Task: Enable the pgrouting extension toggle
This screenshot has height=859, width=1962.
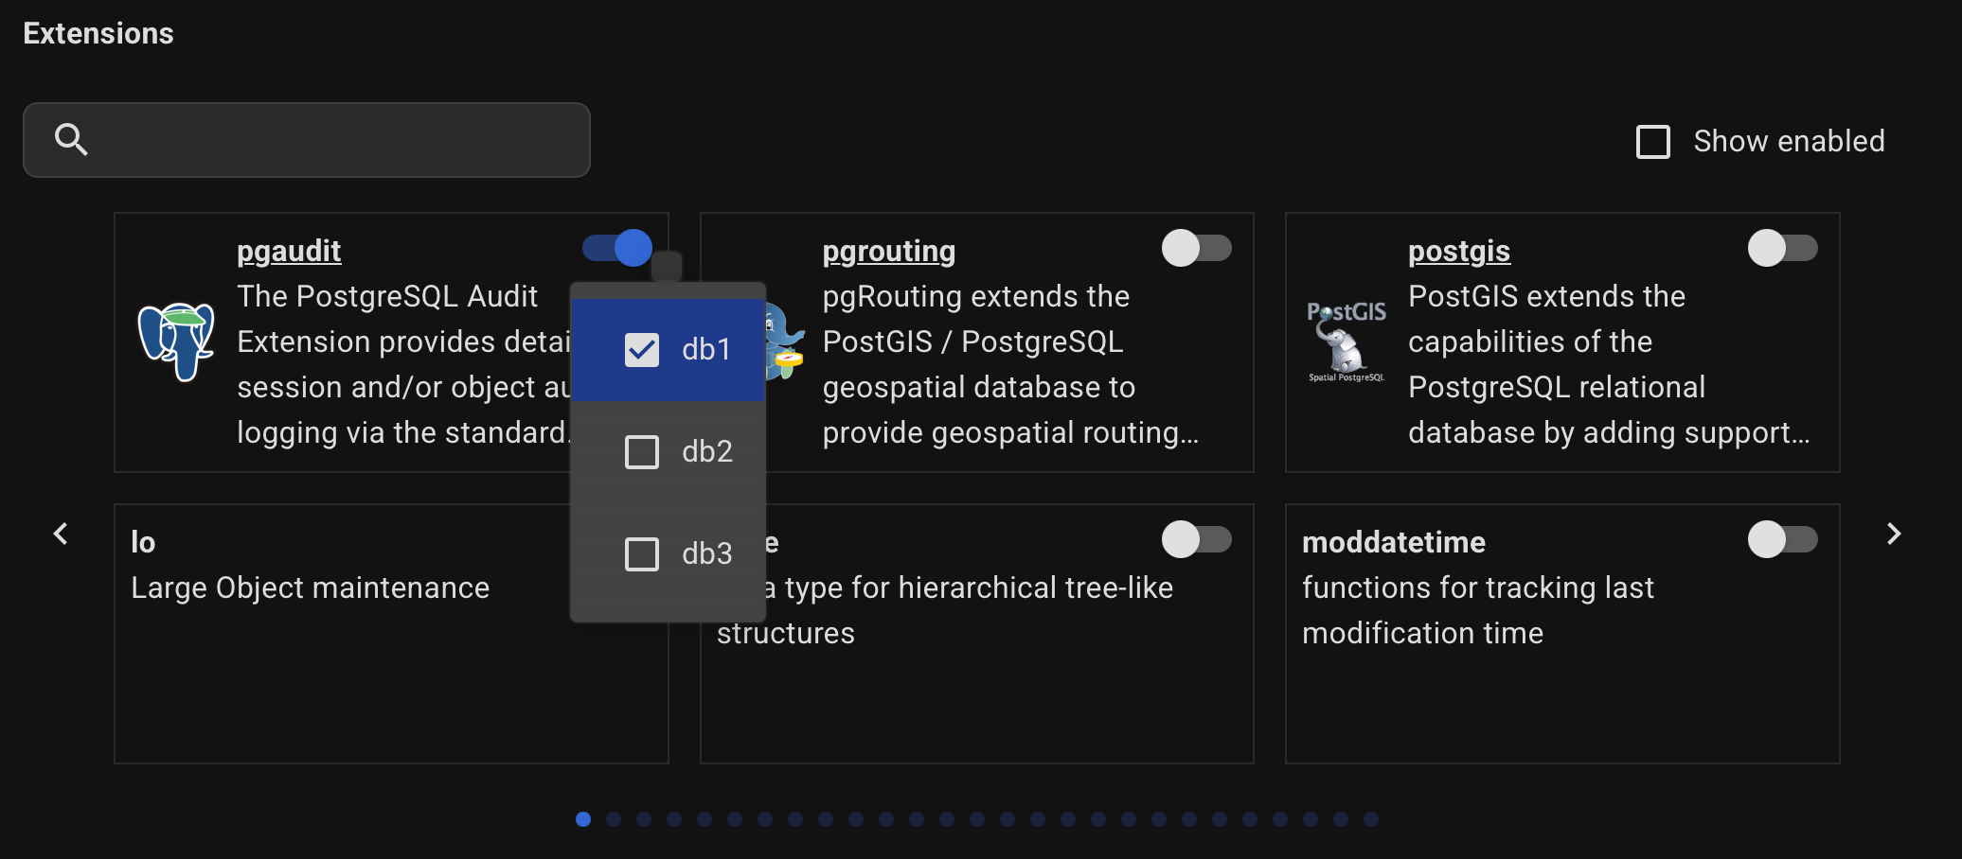Action: click(1196, 249)
